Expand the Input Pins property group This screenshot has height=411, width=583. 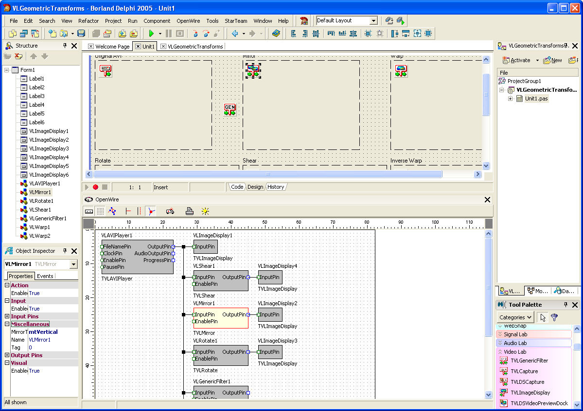click(7, 316)
